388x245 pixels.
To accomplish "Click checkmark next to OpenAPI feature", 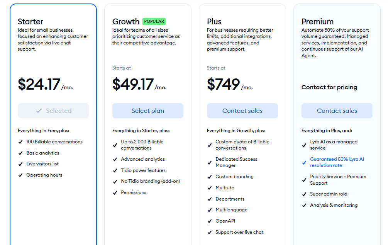I will (210, 221).
